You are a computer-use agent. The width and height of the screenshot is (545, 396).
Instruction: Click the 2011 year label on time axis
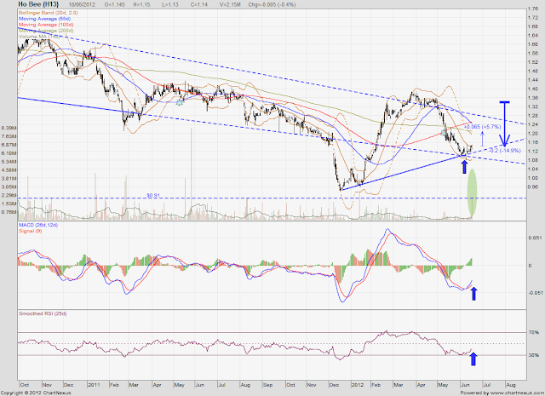click(94, 385)
